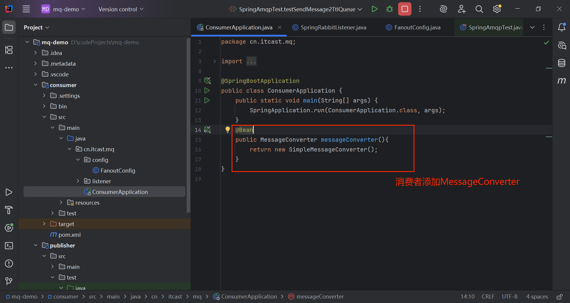This screenshot has width=570, height=303.
Task: Open the Problems tool window icon
Action: [9, 263]
